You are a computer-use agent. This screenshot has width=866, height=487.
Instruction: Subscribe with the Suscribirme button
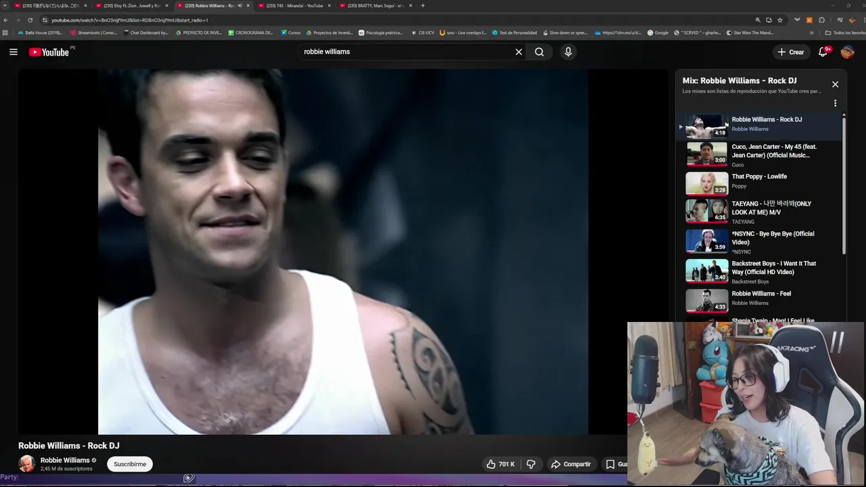click(x=130, y=464)
